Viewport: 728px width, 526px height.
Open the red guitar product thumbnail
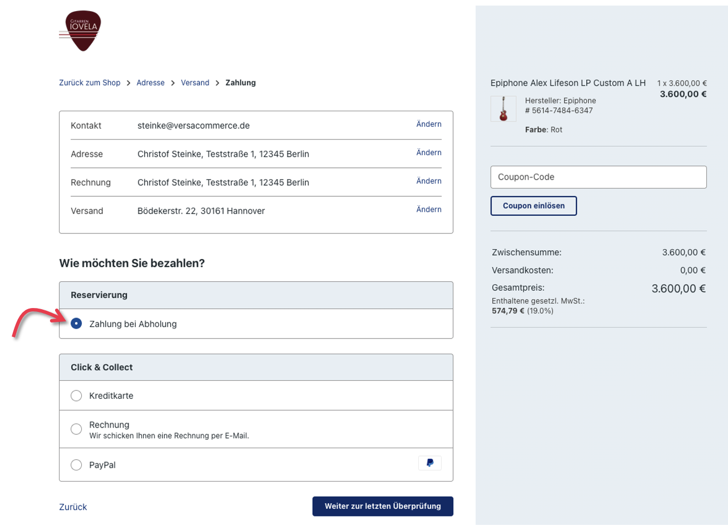click(x=503, y=108)
